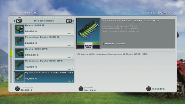Click the circle Indietro icon

tap(149, 89)
